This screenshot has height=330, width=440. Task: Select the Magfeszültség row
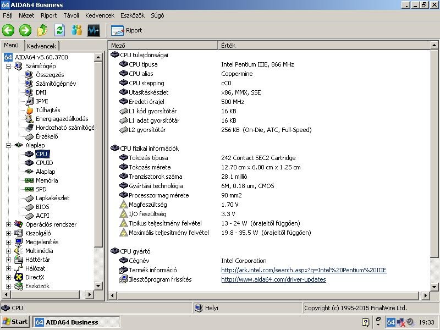coord(269,205)
